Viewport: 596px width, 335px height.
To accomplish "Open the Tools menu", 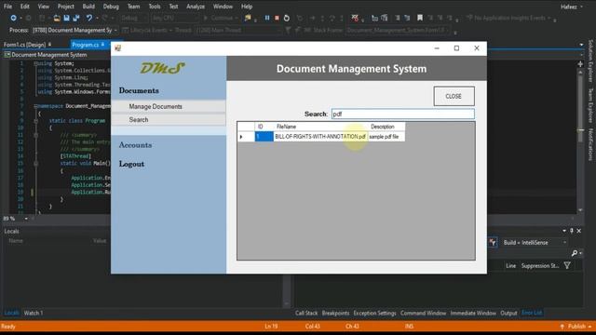I will [x=155, y=7].
